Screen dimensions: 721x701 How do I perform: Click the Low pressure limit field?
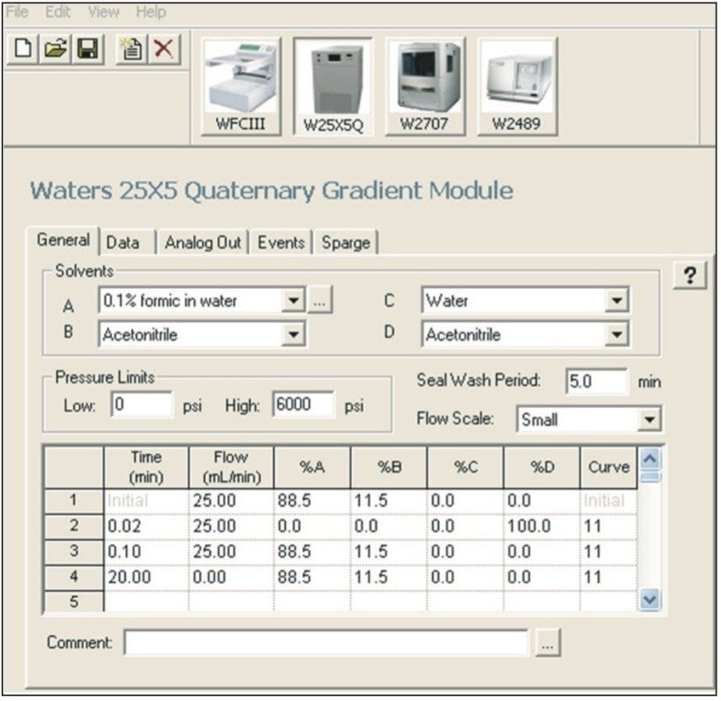142,405
